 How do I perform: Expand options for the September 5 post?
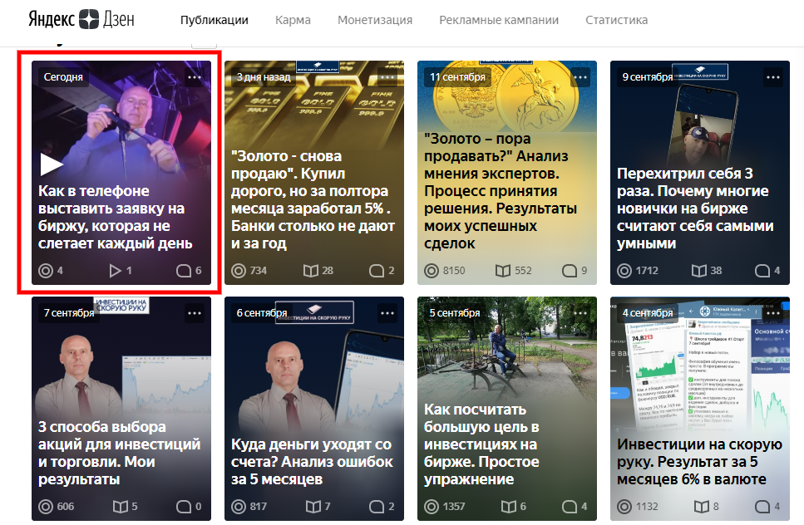click(580, 313)
